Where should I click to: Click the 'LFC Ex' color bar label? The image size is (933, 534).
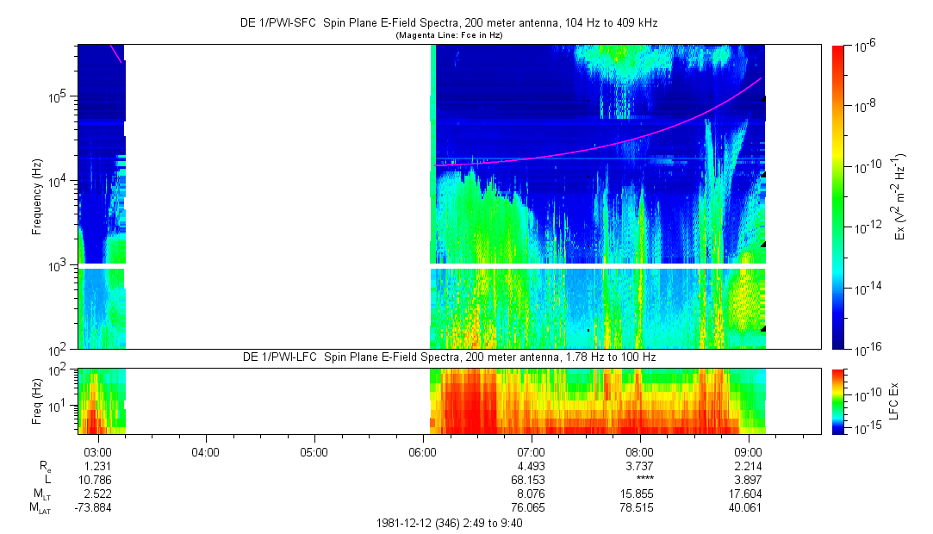coord(895,400)
